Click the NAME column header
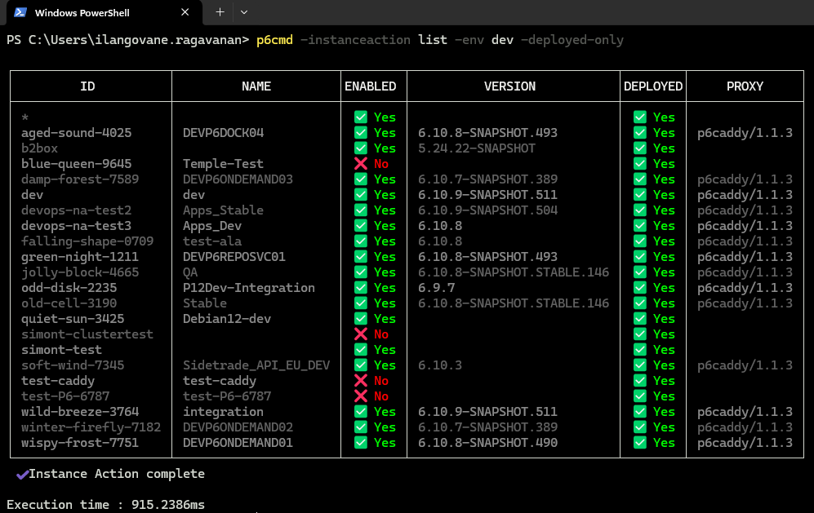This screenshot has height=513, width=814. tap(256, 86)
